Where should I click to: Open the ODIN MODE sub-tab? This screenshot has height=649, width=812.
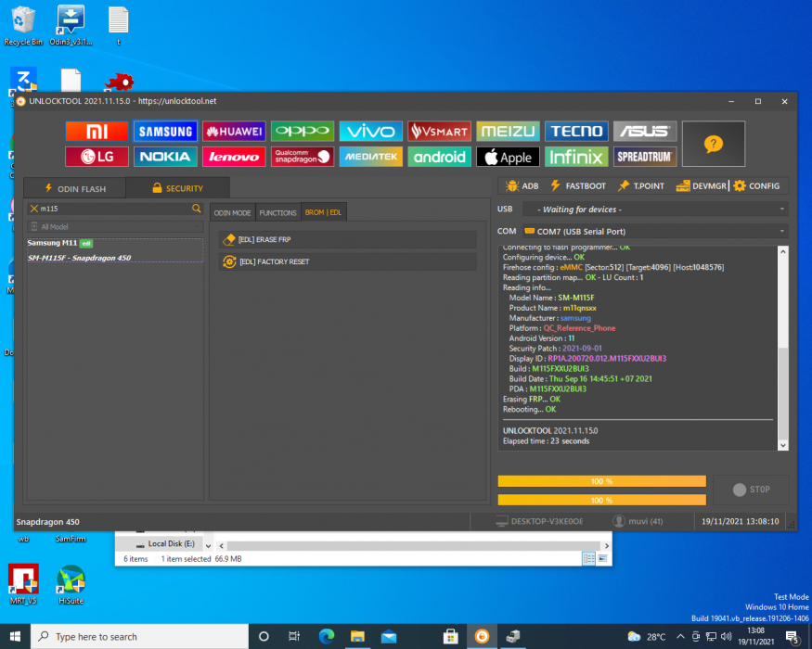(233, 212)
